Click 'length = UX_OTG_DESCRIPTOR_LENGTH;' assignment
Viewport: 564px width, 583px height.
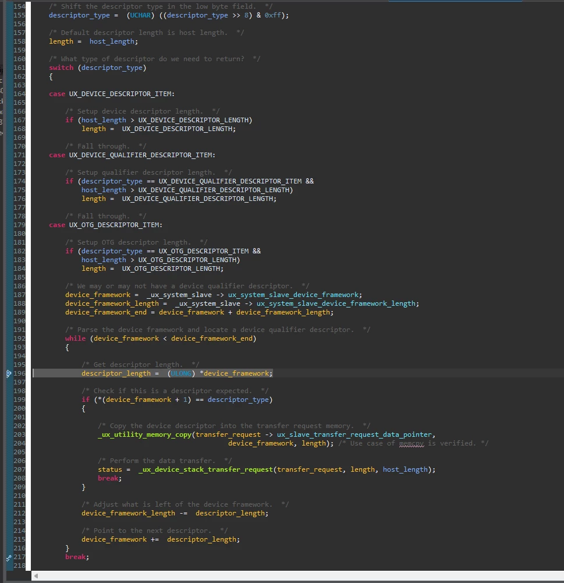152,269
